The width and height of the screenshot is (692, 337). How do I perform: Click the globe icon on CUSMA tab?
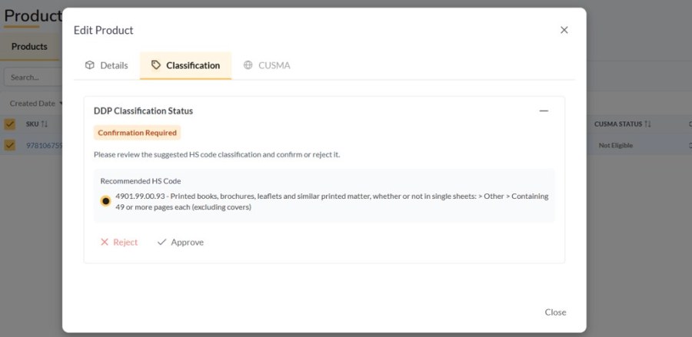tap(248, 65)
